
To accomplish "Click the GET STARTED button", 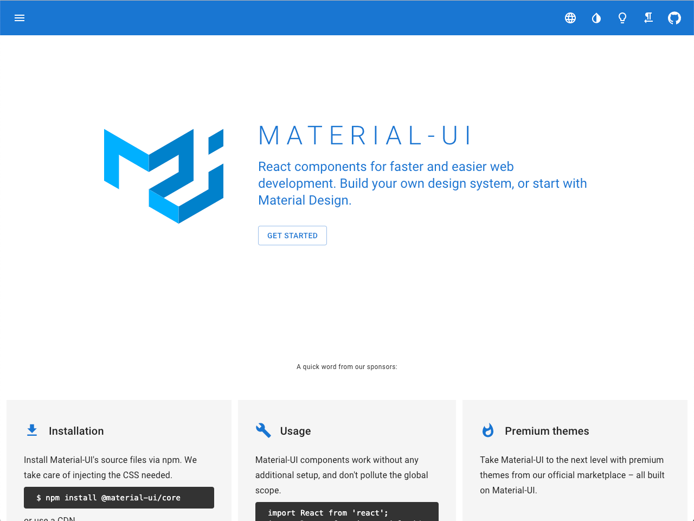I will [292, 236].
